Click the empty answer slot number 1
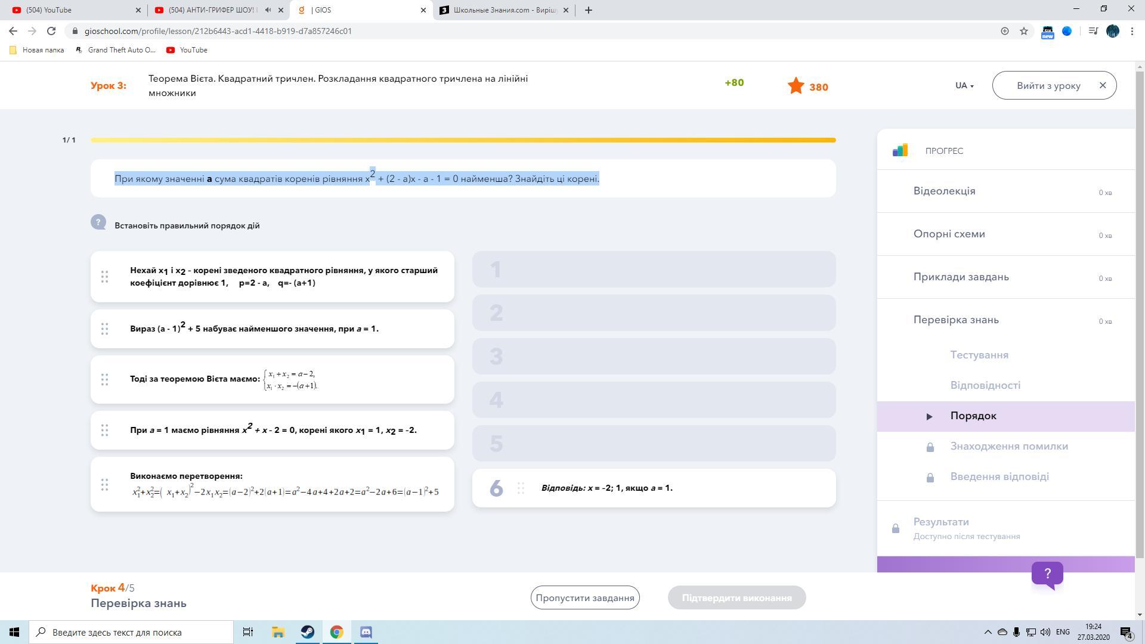Viewport: 1145px width, 644px height. pyautogui.click(x=654, y=270)
